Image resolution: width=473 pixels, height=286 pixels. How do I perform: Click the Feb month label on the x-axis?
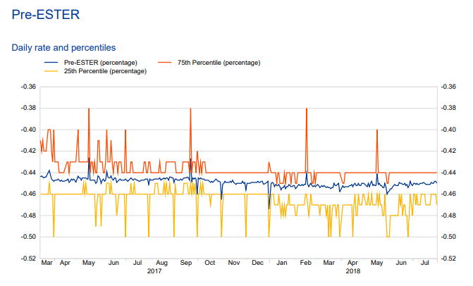305,263
